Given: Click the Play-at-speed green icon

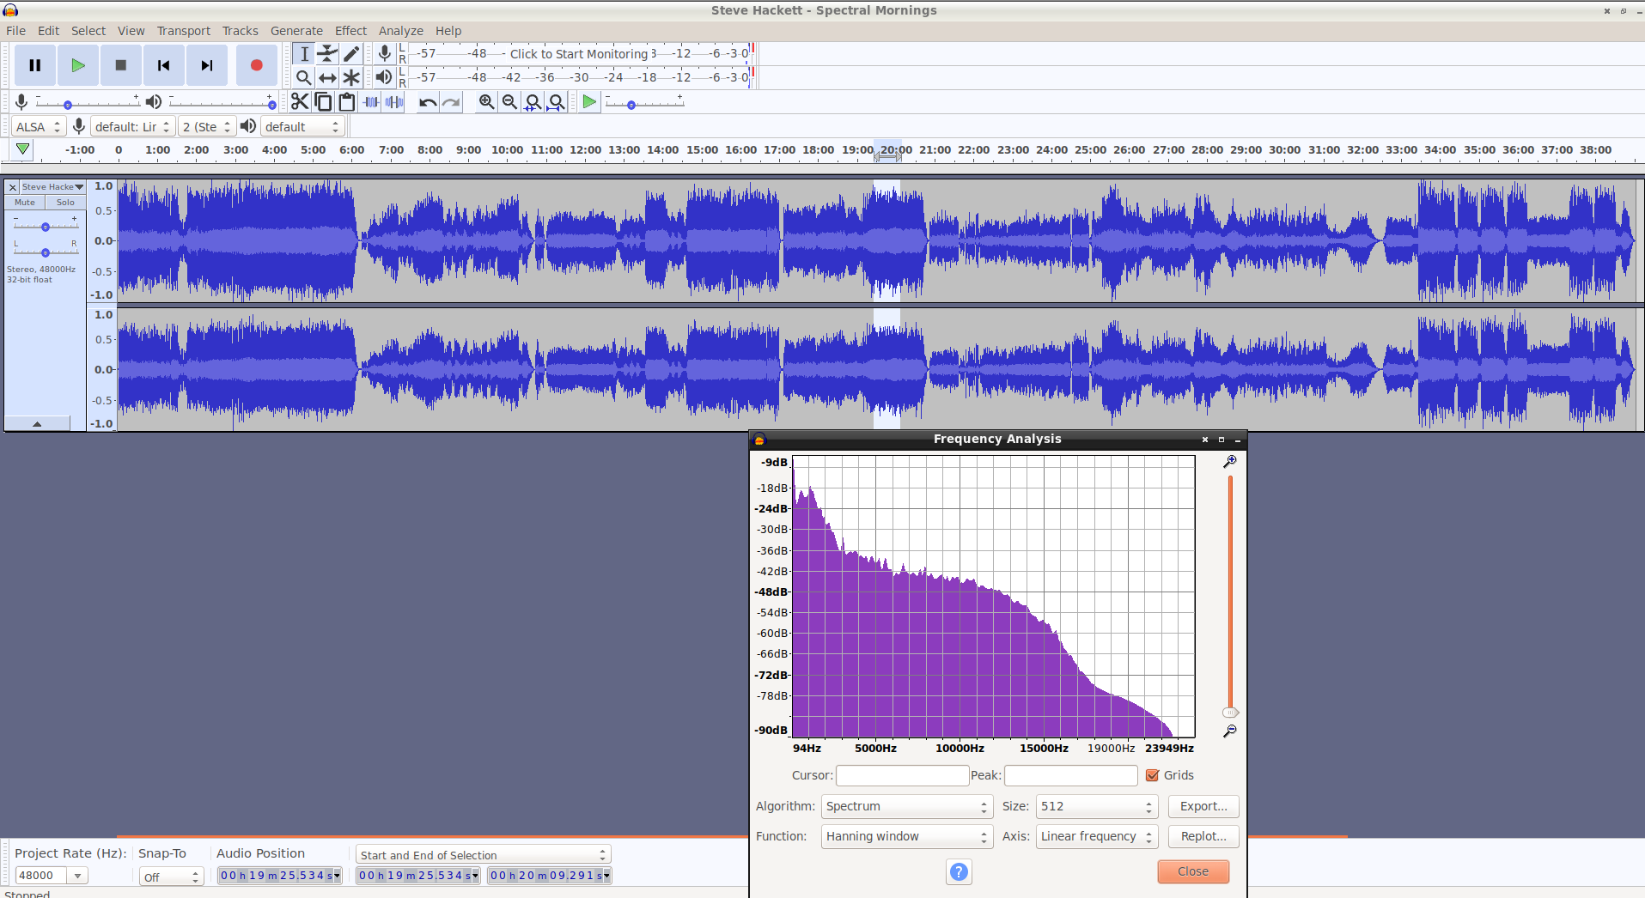Looking at the screenshot, I should pos(589,102).
